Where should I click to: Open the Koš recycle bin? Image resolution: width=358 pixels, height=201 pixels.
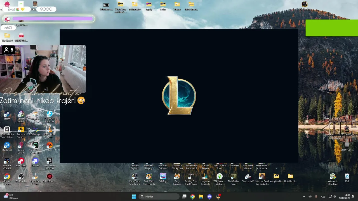347,178
